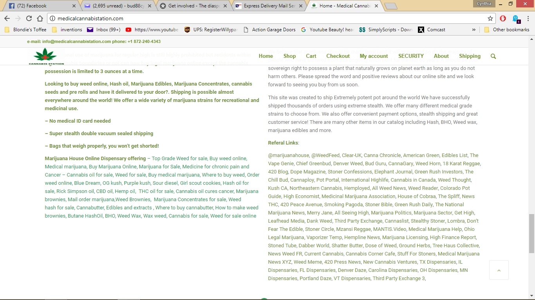The height and width of the screenshot is (300, 535).
Task: Open Blondie's Toffee bookmark folder
Action: point(25,30)
